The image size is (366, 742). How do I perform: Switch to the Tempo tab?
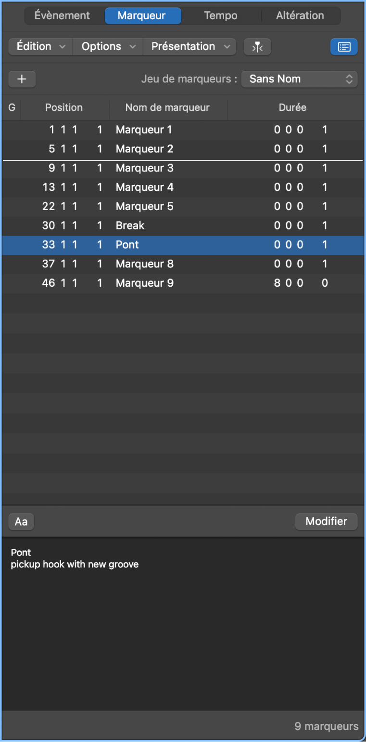(220, 15)
